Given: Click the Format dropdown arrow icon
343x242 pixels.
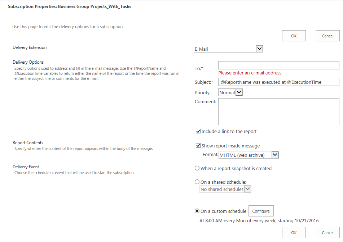Looking at the screenshot, I should [x=275, y=155].
